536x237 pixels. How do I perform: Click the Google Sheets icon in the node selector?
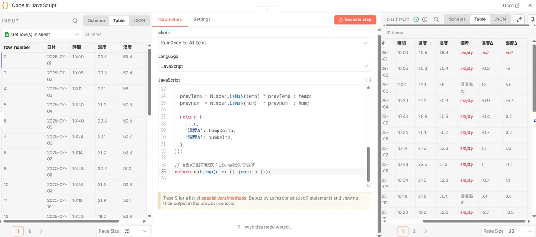[x=7, y=34]
